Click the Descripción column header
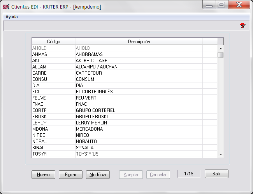Screen dimensions: 253x194 pyautogui.click(x=139, y=42)
